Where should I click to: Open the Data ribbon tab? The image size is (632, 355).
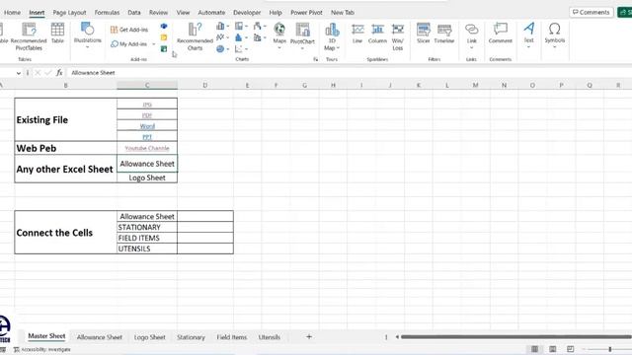point(134,13)
